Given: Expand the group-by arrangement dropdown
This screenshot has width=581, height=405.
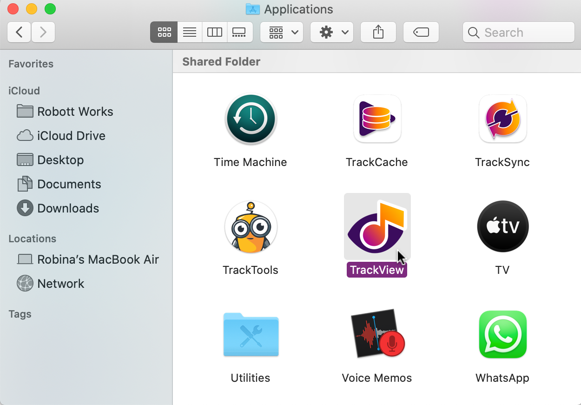Looking at the screenshot, I should [x=282, y=33].
